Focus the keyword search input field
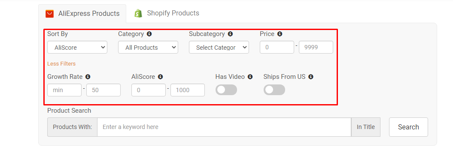The height and width of the screenshot is (156, 453). pos(224,127)
